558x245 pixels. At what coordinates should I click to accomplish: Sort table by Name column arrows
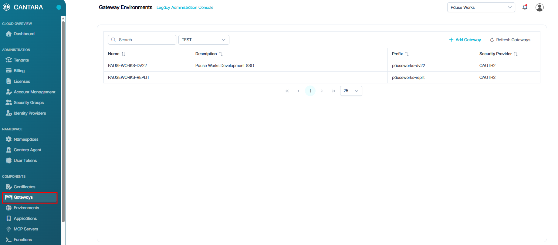coord(123,54)
